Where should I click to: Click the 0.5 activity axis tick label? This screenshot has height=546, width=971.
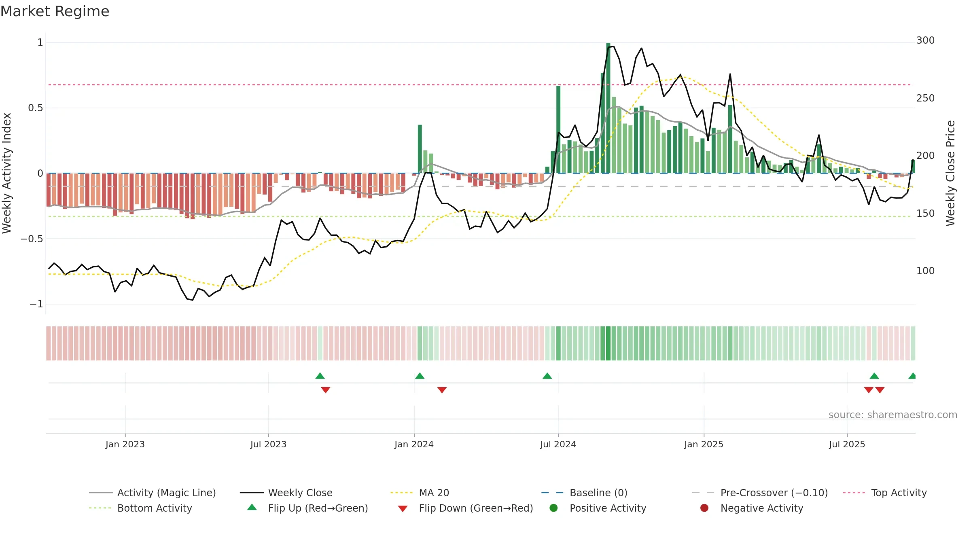tap(35, 108)
